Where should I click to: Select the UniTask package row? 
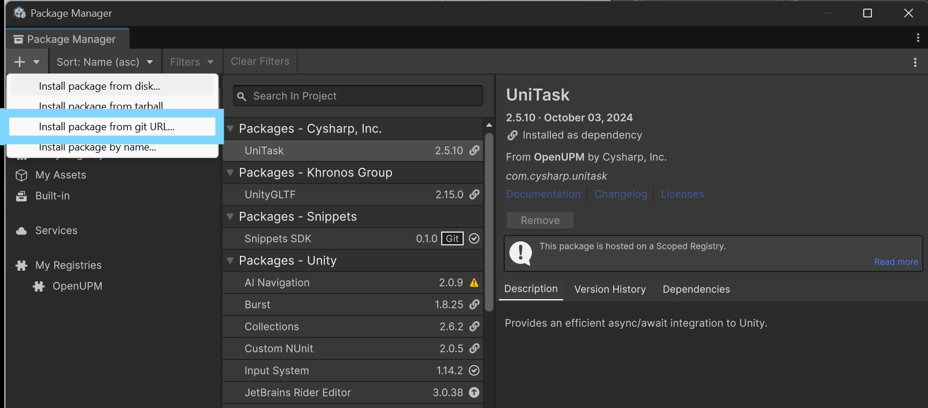[353, 150]
